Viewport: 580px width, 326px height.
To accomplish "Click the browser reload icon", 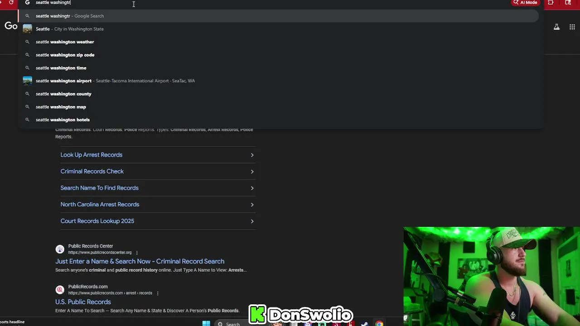I will [11, 3].
